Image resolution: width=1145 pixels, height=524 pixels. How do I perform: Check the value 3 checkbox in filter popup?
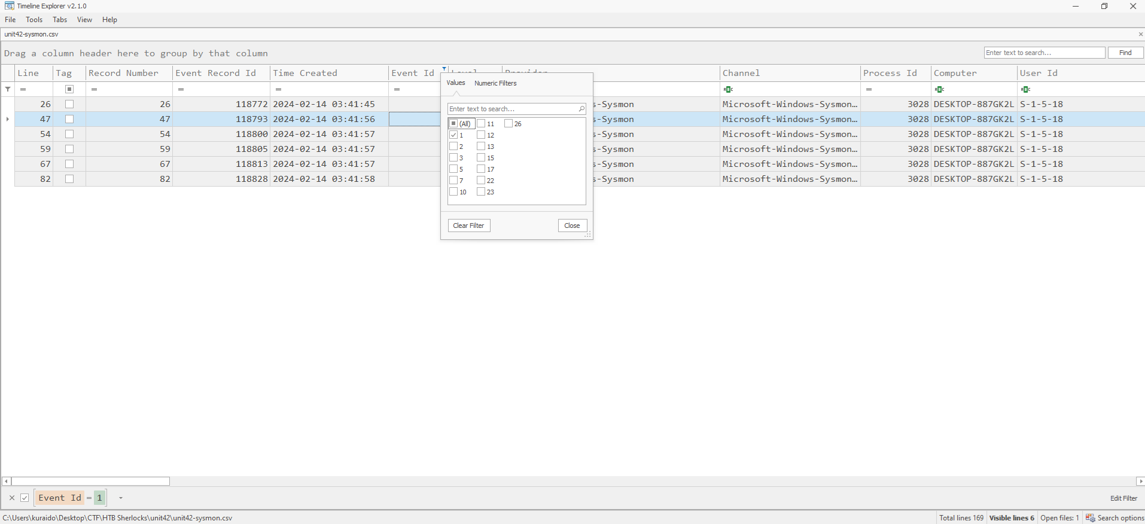(x=453, y=158)
